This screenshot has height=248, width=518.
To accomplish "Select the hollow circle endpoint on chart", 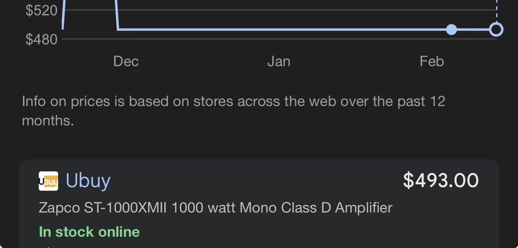I will point(497,29).
